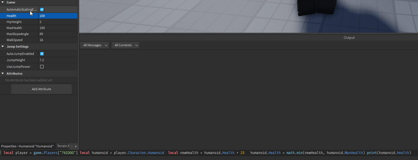Viewport: 418px width, 160px height.
Task: Collapse the Jump Settings section
Action: click(3, 47)
